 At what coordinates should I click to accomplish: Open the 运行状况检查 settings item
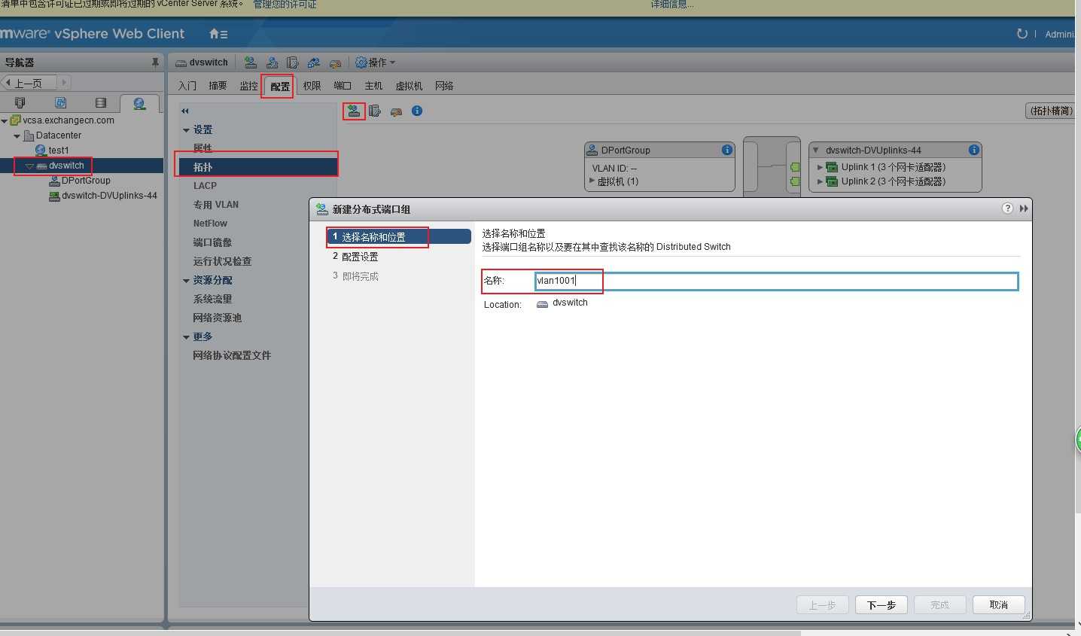coord(222,261)
